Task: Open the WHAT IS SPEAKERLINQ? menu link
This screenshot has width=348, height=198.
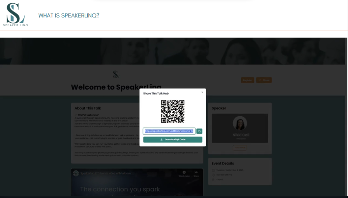Action: pos(69,16)
